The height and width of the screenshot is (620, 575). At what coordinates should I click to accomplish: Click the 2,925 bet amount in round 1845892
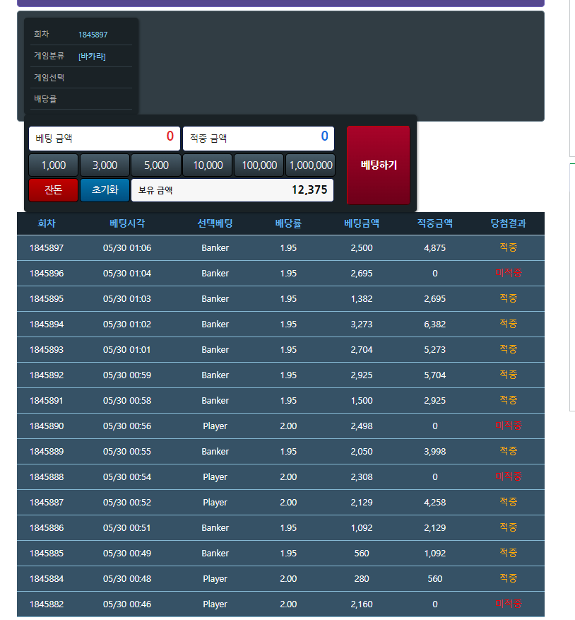[x=362, y=375]
